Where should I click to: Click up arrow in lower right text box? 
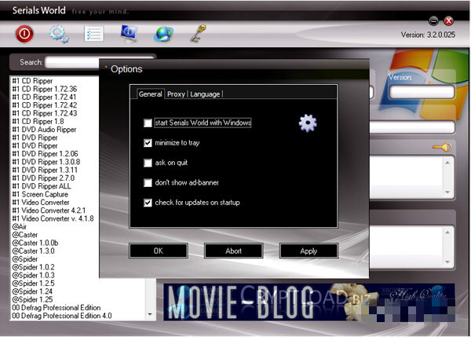point(447,233)
